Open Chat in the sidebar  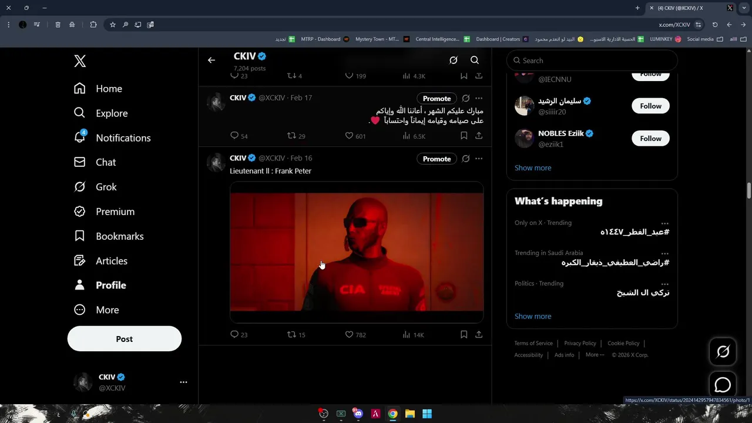[x=95, y=162]
